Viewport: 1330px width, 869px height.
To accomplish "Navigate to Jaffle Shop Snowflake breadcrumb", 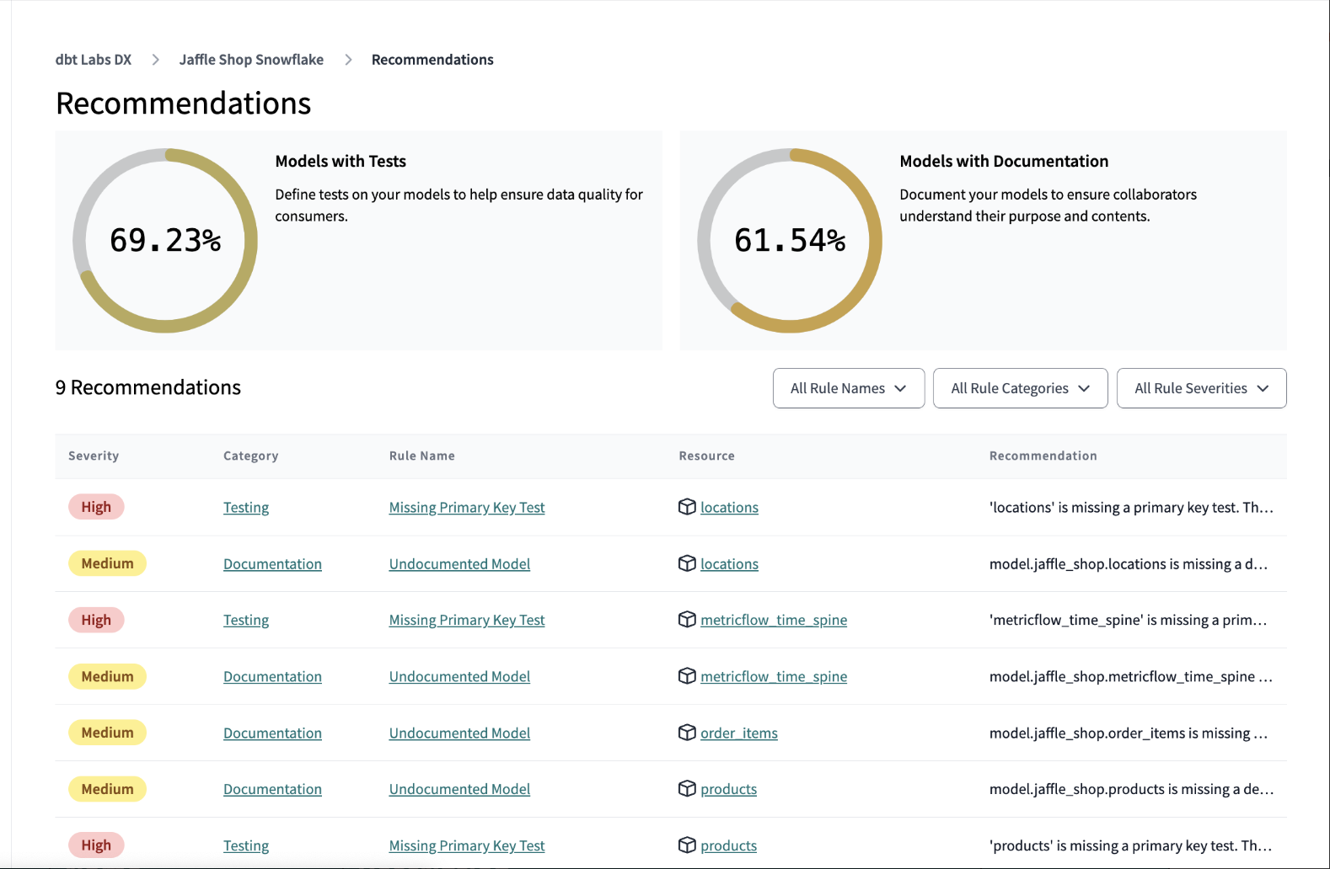I will point(251,60).
